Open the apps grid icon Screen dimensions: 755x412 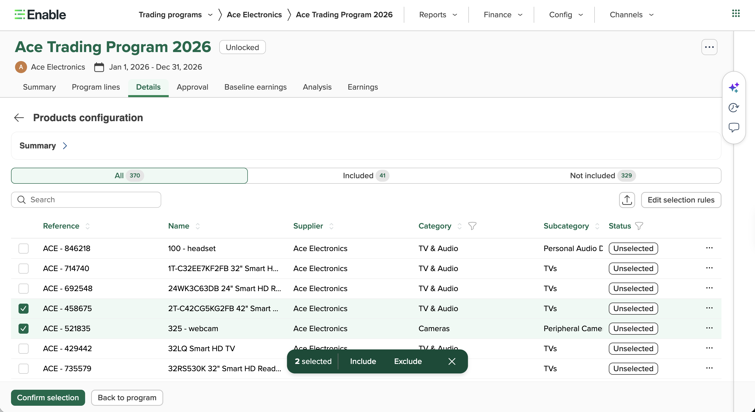click(x=736, y=14)
